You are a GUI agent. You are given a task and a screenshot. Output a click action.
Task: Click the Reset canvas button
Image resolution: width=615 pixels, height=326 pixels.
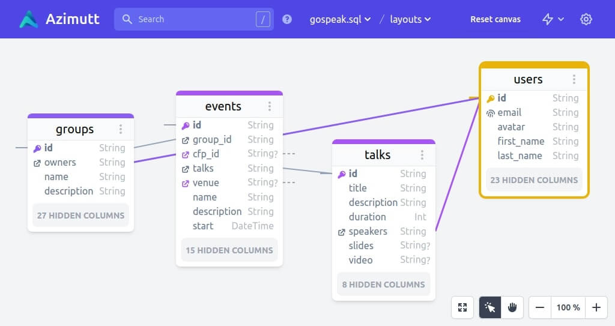pyautogui.click(x=495, y=19)
